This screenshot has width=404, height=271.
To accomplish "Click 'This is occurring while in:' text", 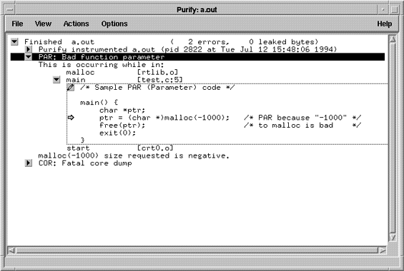I will point(102,64).
